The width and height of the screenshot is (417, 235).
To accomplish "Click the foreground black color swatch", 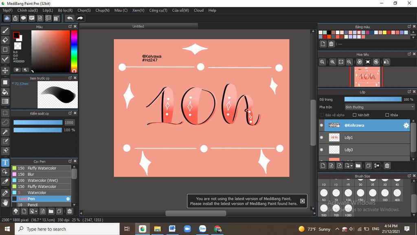I will click(16, 35).
